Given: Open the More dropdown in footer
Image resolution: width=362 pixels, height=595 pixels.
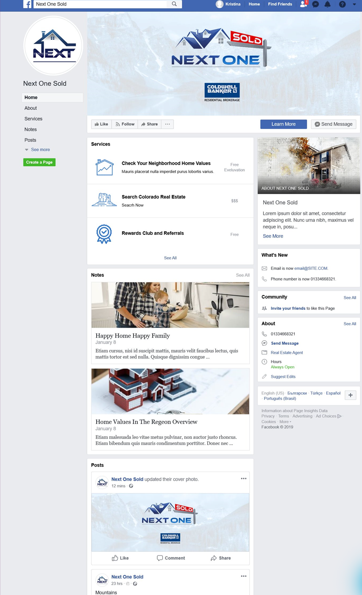Looking at the screenshot, I should pos(285,422).
